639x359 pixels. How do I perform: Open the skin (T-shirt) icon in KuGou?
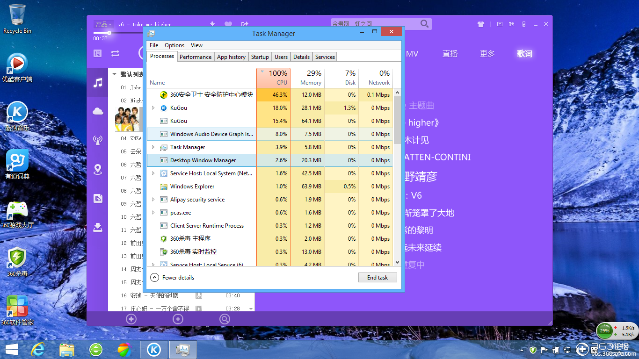coord(480,24)
